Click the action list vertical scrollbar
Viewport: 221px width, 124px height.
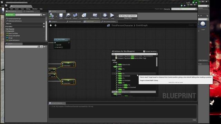tap(157, 62)
